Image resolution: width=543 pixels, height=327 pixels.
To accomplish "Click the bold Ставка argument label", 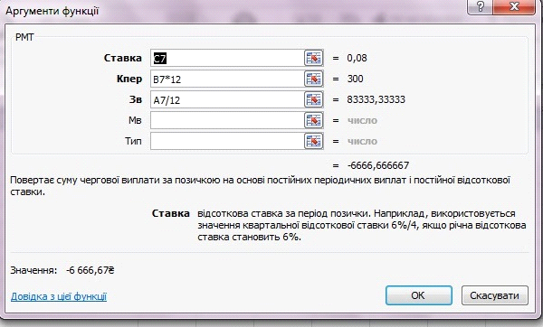I will click(x=123, y=58).
